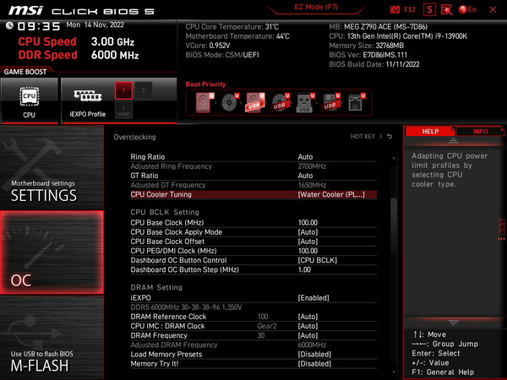
Task: Open CPU Base Clock Apply Mode dropdown
Action: tap(308, 232)
